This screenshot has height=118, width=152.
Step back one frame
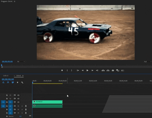[83, 70]
